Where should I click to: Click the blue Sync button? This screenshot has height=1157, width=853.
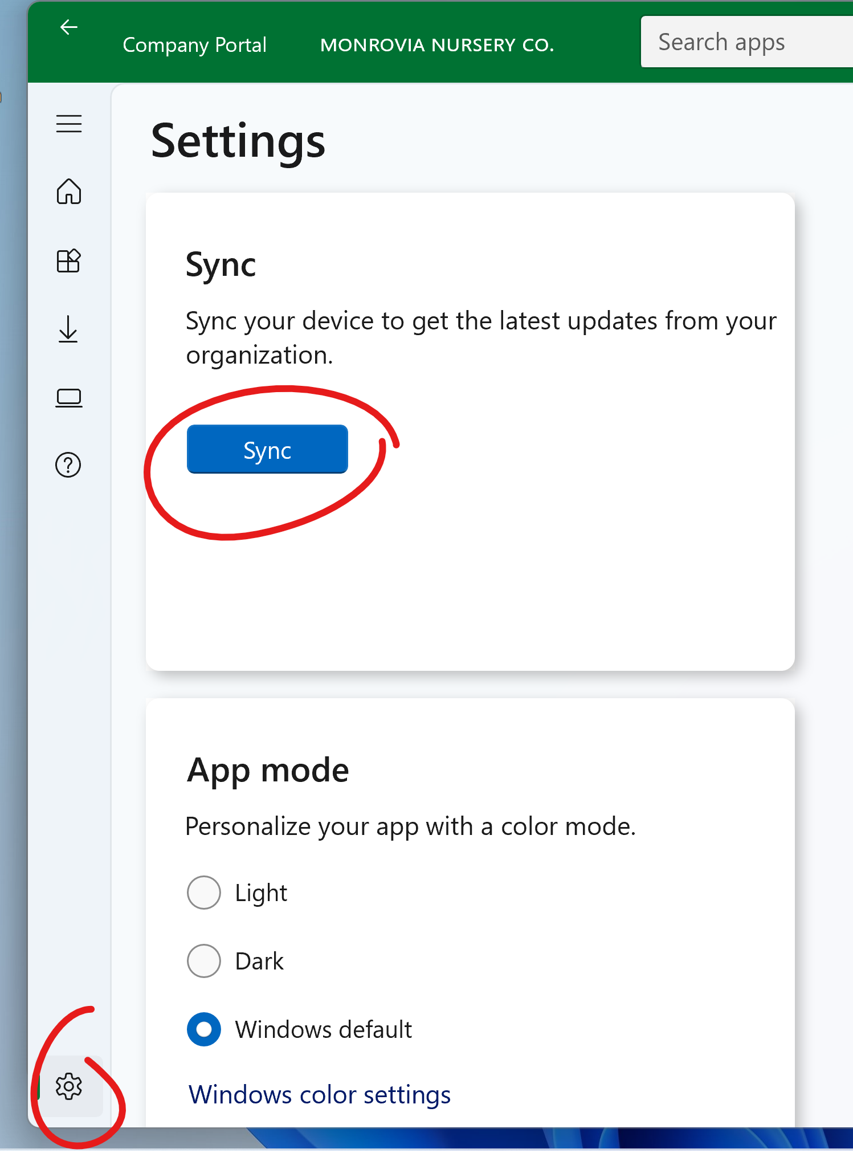tap(267, 449)
